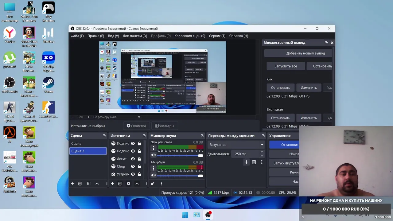Open the Затухание transition dropdown

point(236,145)
